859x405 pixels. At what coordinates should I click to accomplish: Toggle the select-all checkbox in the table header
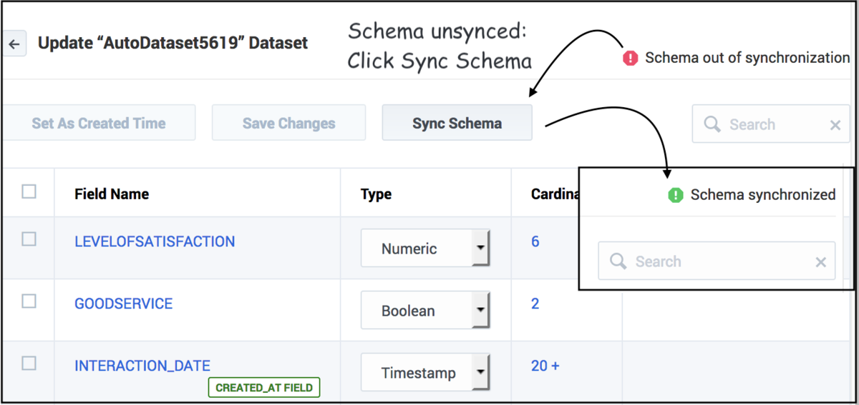point(29,191)
